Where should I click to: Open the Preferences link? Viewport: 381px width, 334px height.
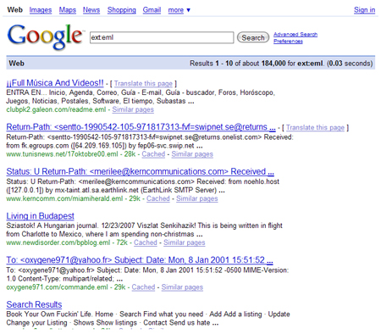288,42
